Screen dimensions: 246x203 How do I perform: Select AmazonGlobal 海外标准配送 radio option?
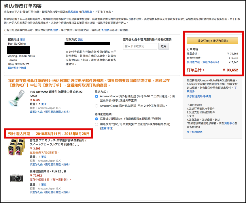click(96, 96)
